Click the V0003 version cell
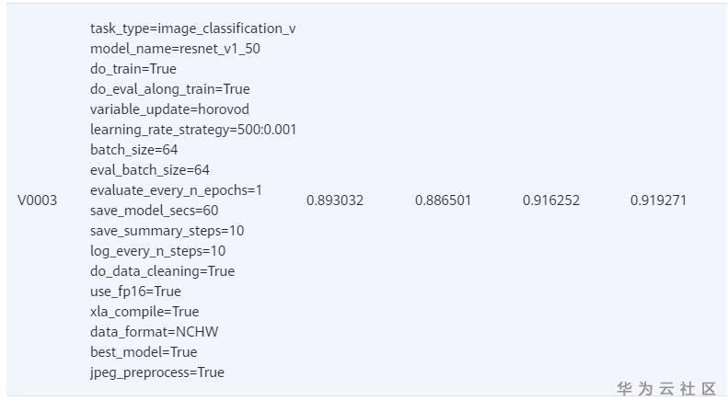This screenshot has width=728, height=412. tap(37, 200)
